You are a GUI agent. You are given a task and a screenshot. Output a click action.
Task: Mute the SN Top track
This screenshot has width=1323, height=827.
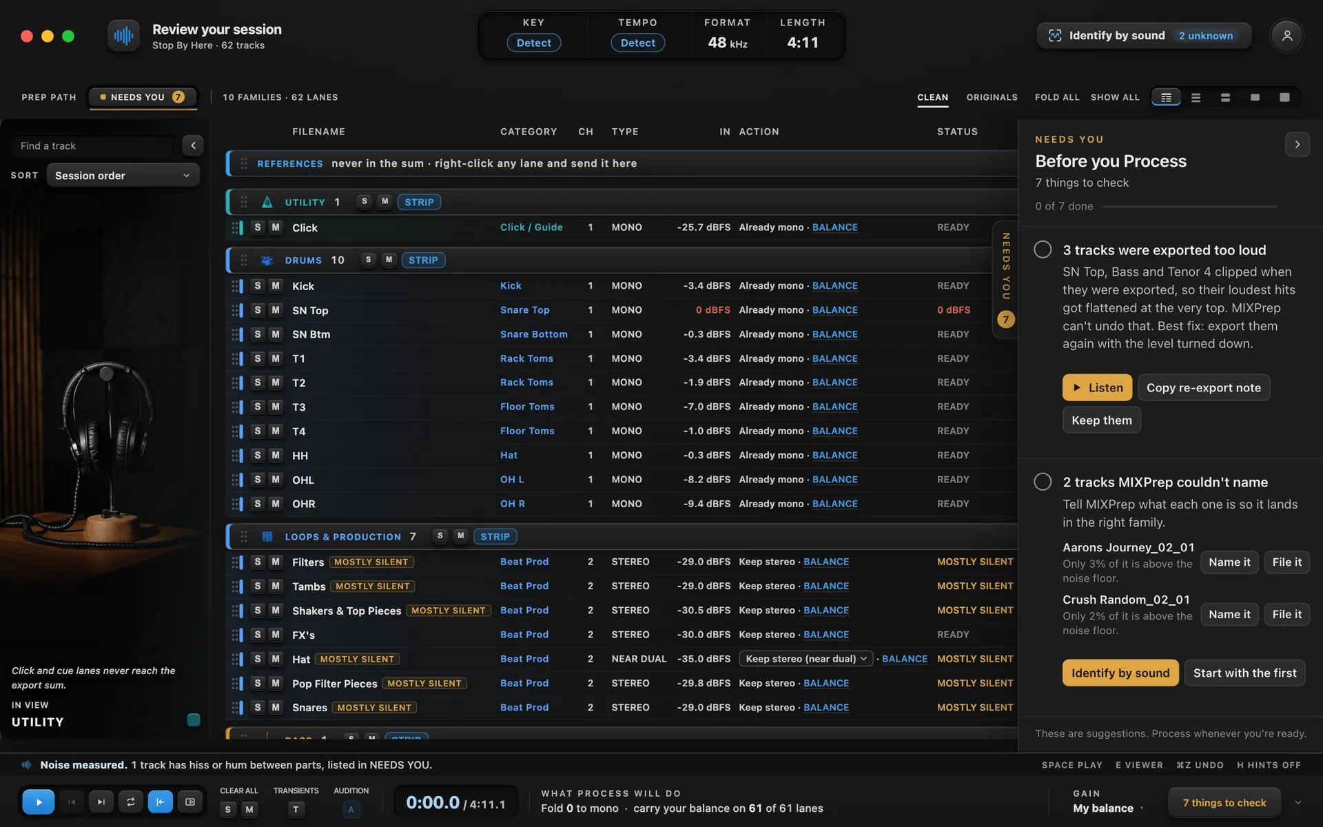[x=276, y=310]
